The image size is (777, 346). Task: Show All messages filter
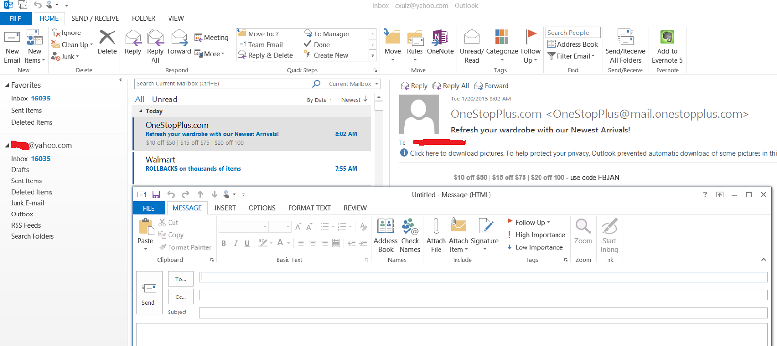140,99
